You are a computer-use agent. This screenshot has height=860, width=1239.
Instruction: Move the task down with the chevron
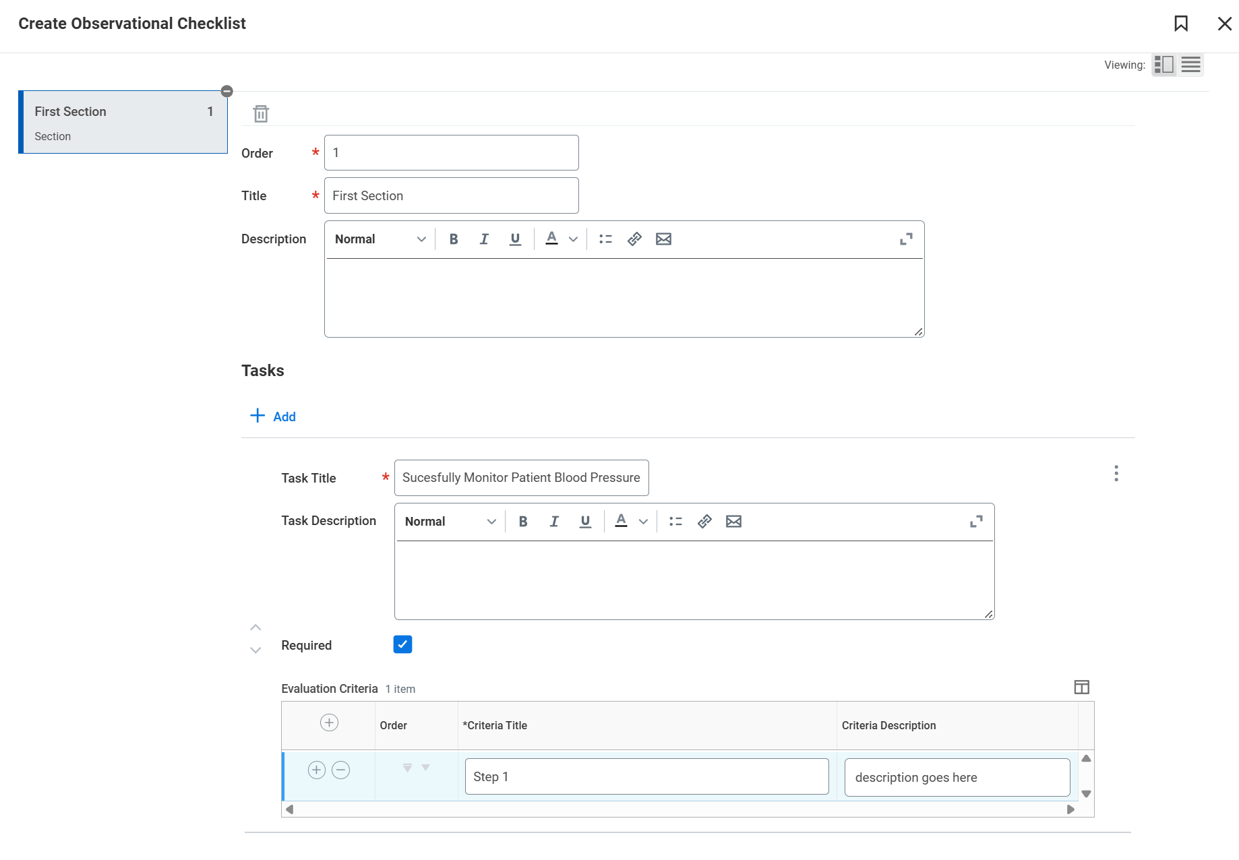pos(255,650)
